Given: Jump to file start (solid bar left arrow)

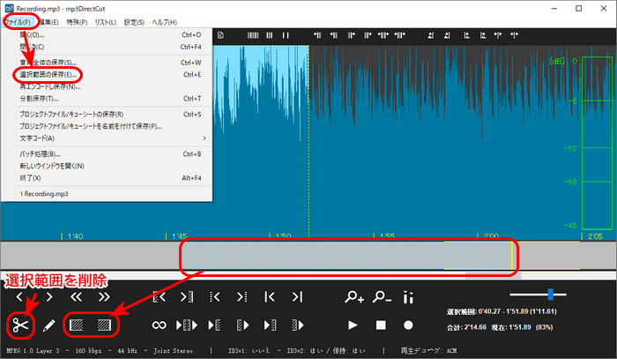Looking at the screenshot, I should point(270,296).
